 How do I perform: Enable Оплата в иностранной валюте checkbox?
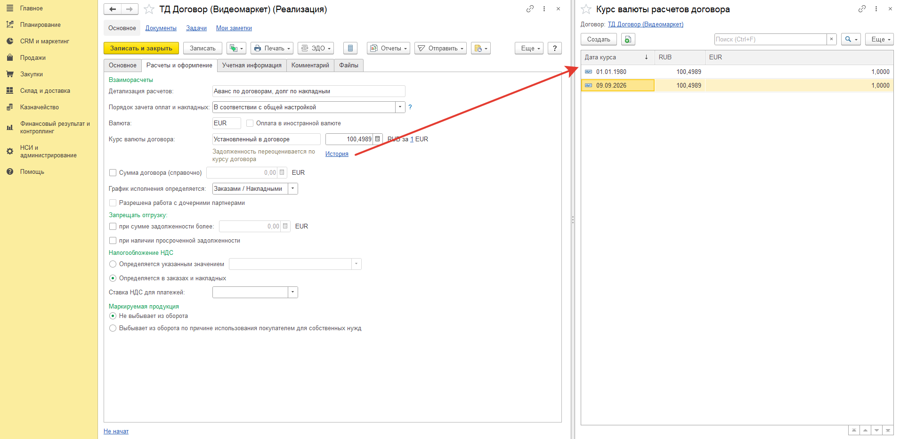tap(250, 123)
